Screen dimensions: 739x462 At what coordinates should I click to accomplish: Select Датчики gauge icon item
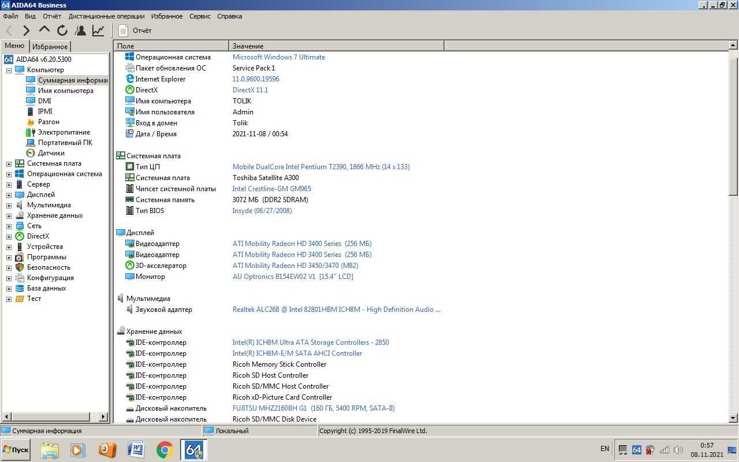click(31, 153)
